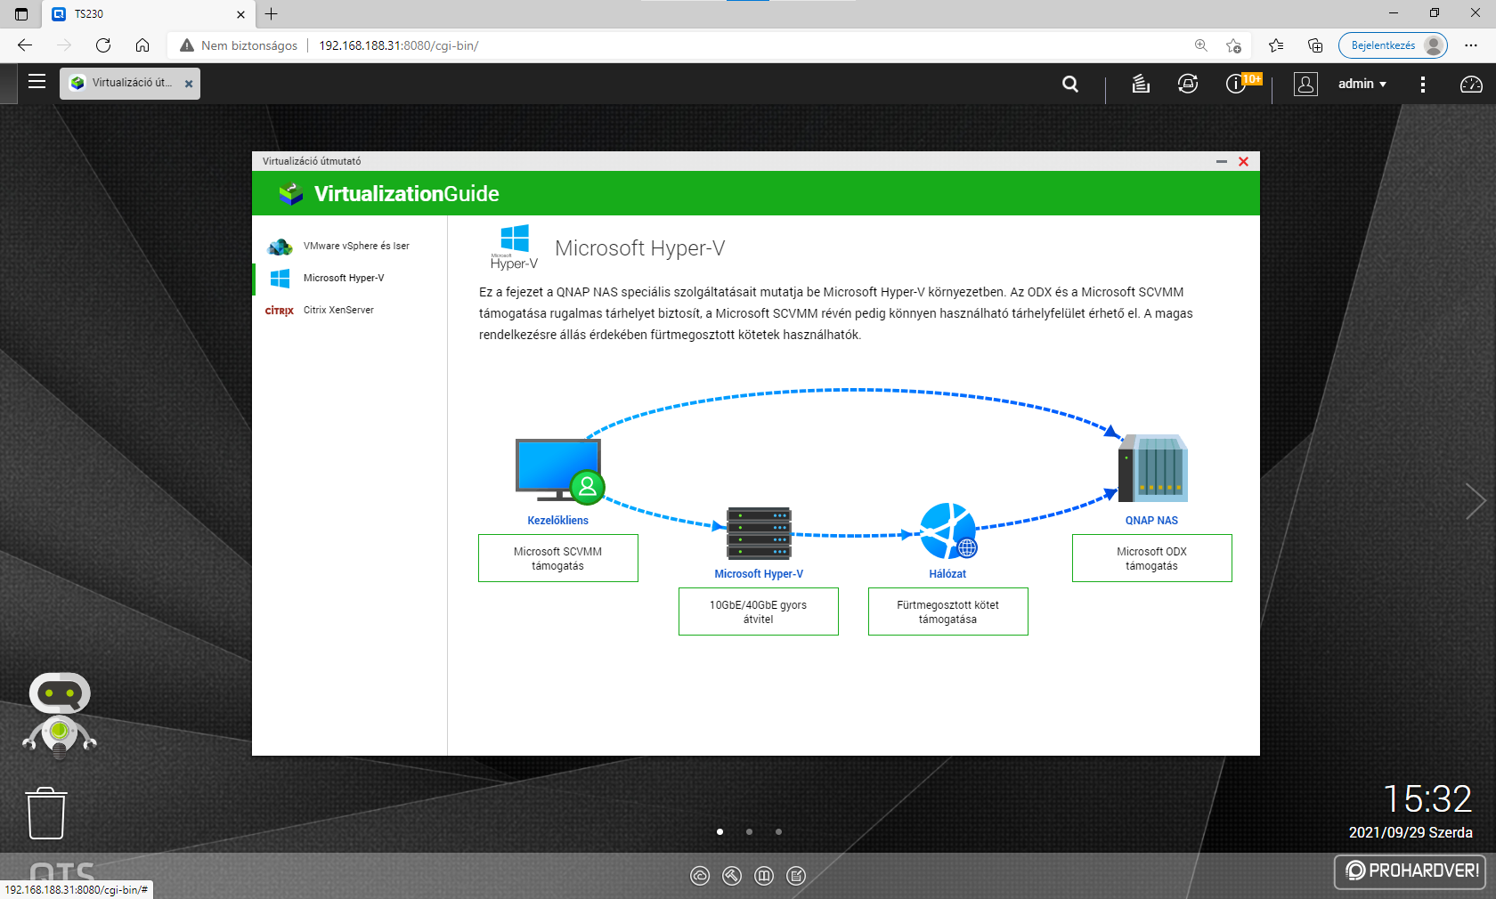Switch to first desktop page dot

720,831
